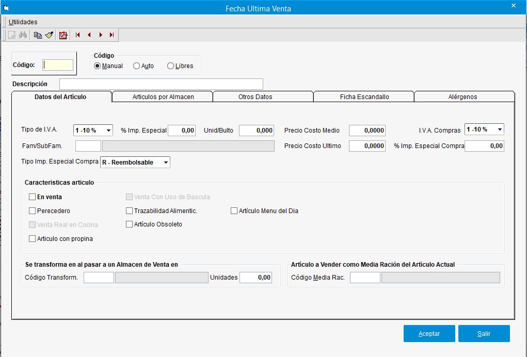Image resolution: width=527 pixels, height=357 pixels.
Task: Click the % Imp. Especial field
Action: pos(182,131)
